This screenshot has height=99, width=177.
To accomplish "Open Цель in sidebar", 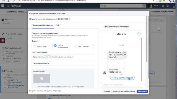I will [x=8, y=24].
